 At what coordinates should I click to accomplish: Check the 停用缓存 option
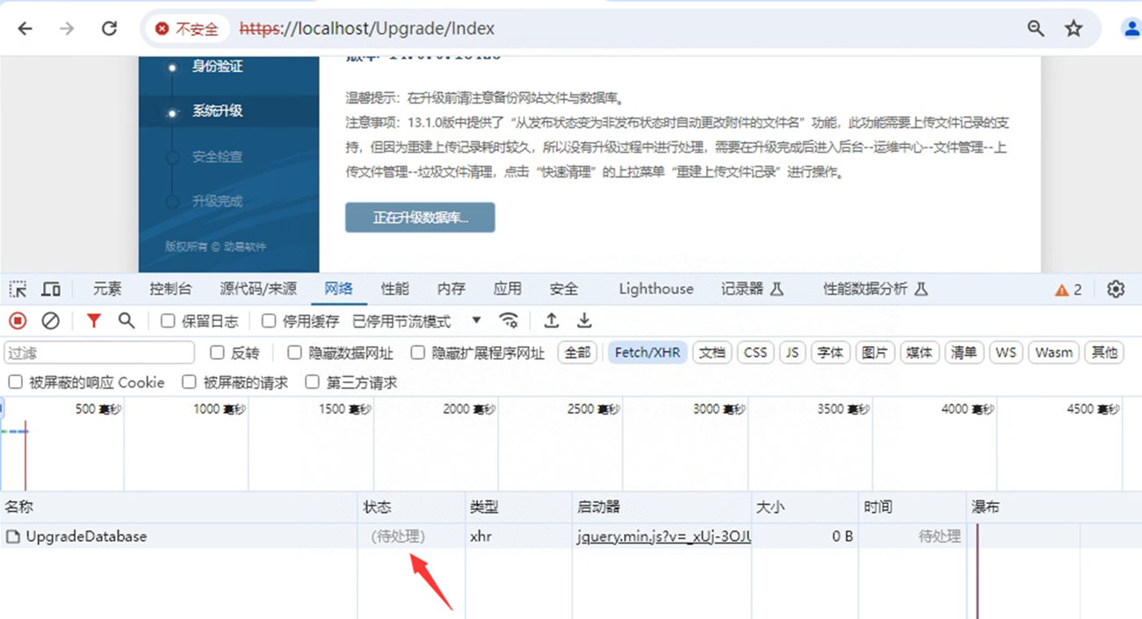(269, 321)
